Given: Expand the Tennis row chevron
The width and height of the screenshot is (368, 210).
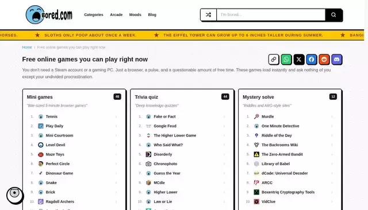Looking at the screenshot, I should (116, 116).
